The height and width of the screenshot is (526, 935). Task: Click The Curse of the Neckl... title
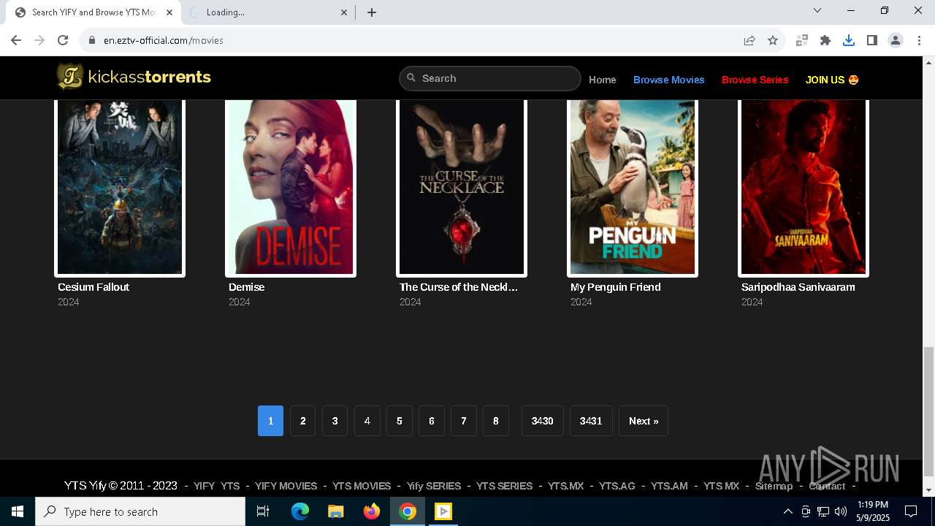[x=459, y=287]
